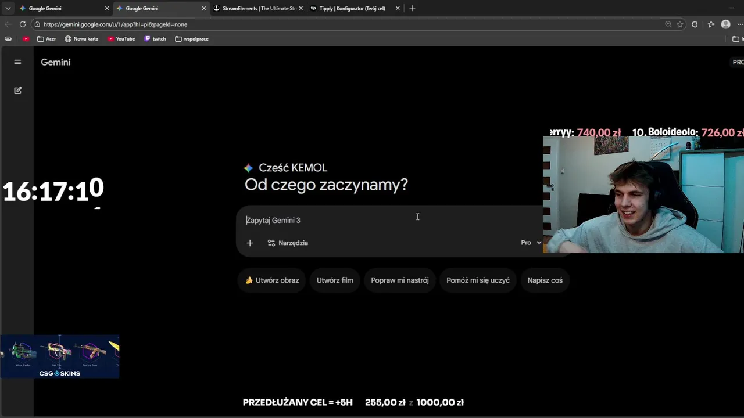
Task: Close the Tipply Konfigurator tab
Action: 398,8
